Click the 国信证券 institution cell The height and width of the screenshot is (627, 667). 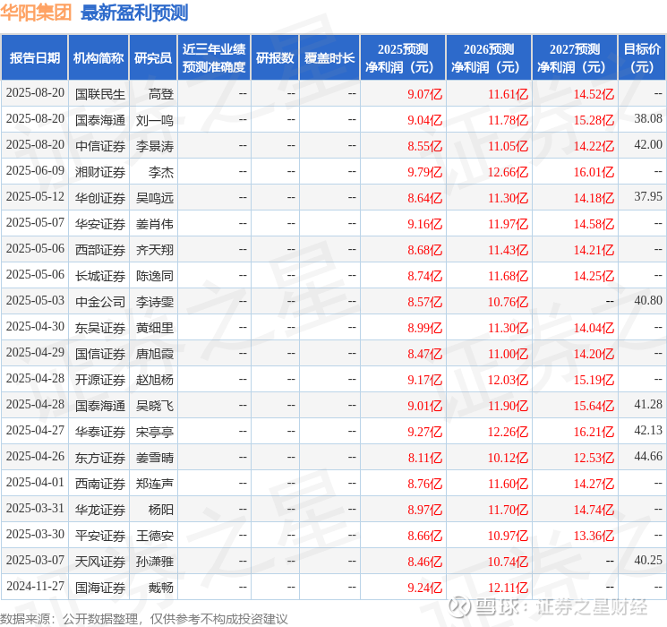click(100, 354)
